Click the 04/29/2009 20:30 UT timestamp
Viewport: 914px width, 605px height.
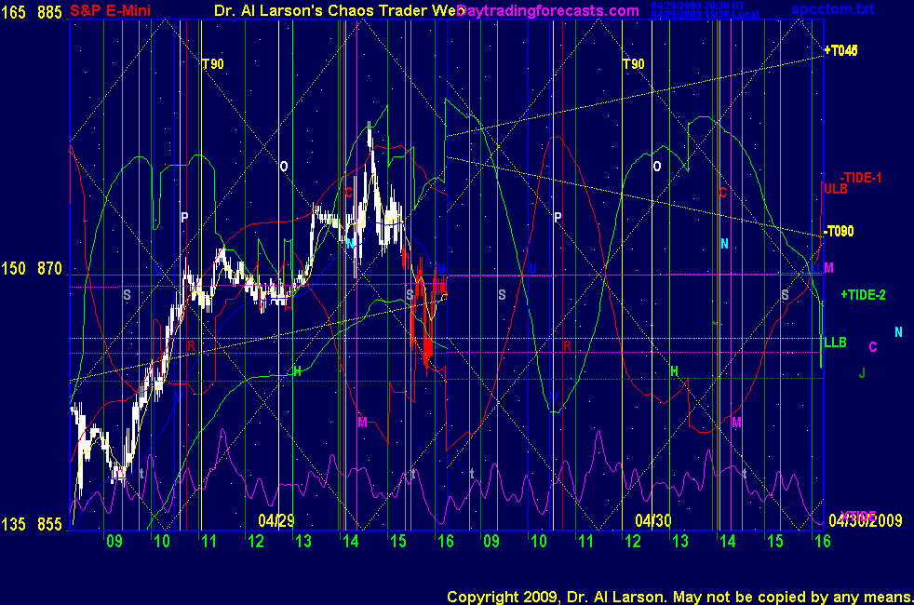click(x=698, y=6)
